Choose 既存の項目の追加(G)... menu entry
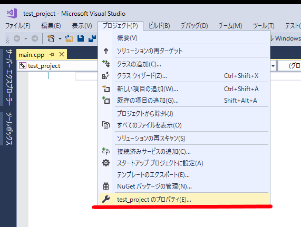This screenshot has height=227, width=301. 184,101
